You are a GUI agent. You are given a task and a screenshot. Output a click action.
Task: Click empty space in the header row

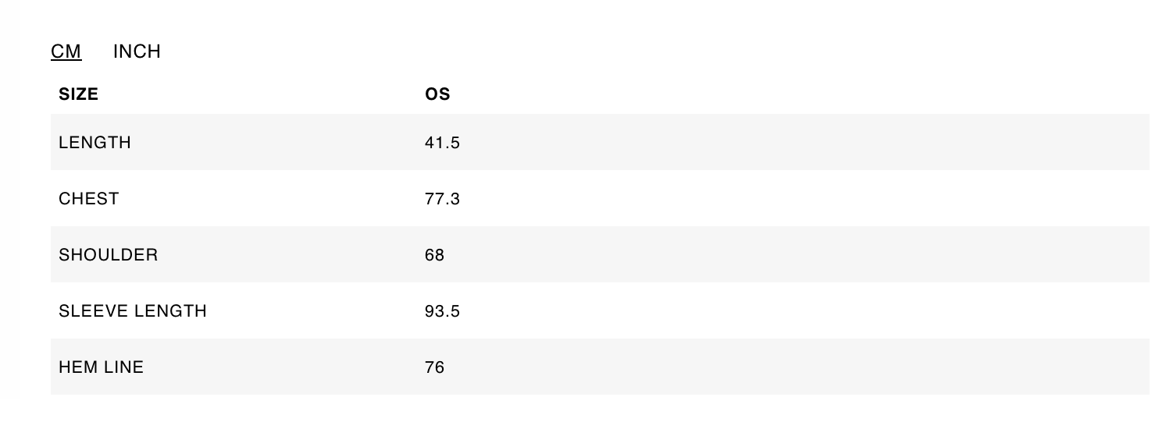pyautogui.click(x=781, y=94)
